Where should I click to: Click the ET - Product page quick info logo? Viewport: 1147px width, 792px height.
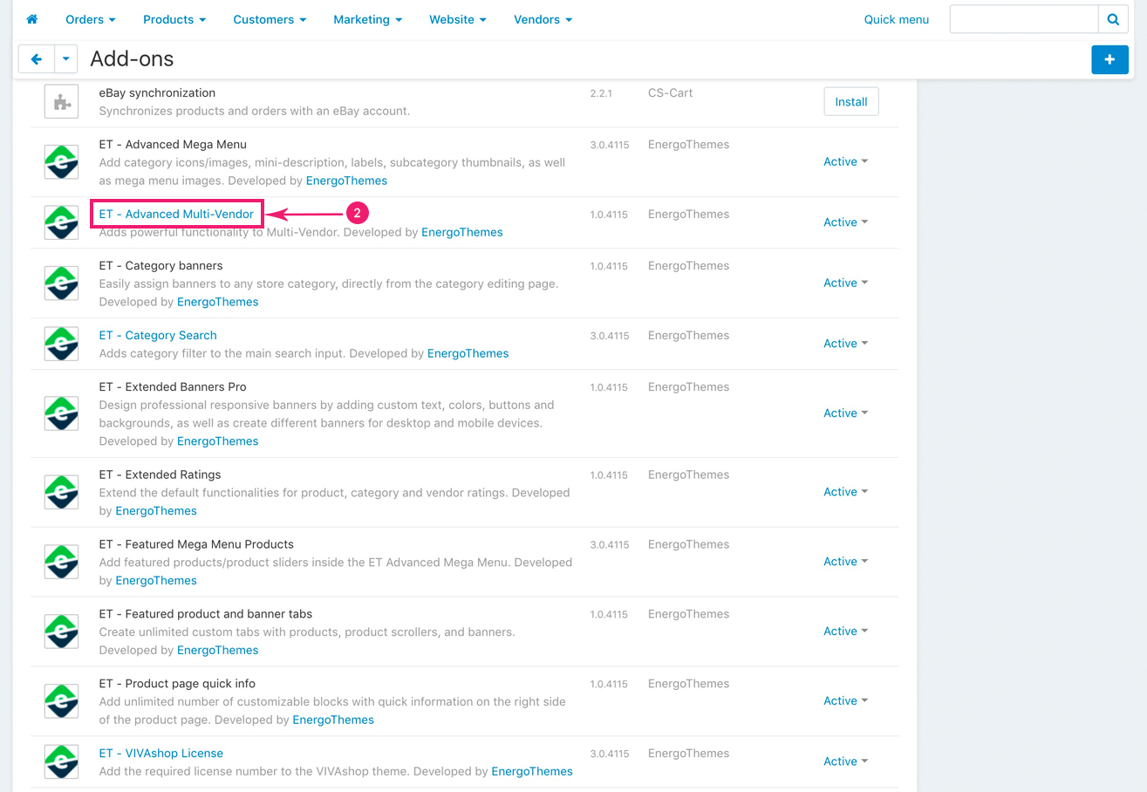[61, 701]
